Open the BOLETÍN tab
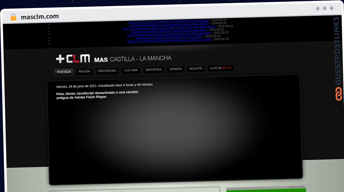The height and width of the screenshot is (192, 344). pos(196,69)
